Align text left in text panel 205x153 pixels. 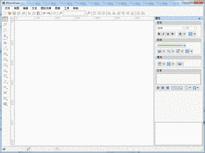click(158, 88)
